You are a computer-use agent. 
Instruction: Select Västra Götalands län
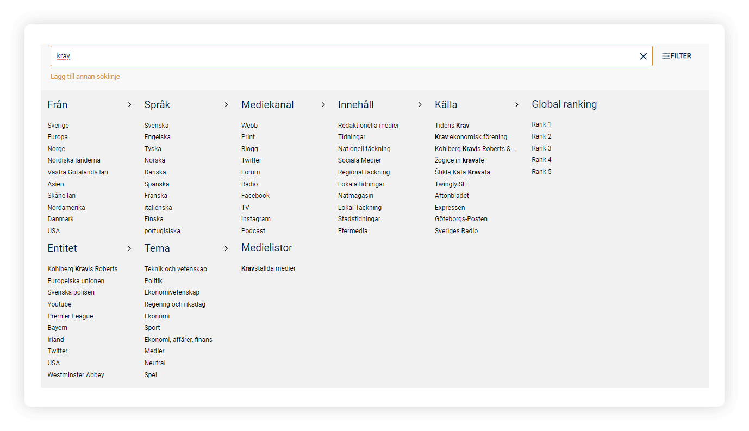78,172
